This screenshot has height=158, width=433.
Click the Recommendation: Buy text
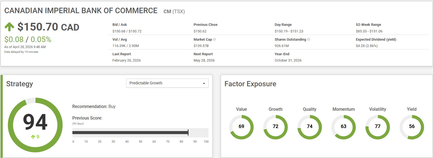[x=94, y=107]
